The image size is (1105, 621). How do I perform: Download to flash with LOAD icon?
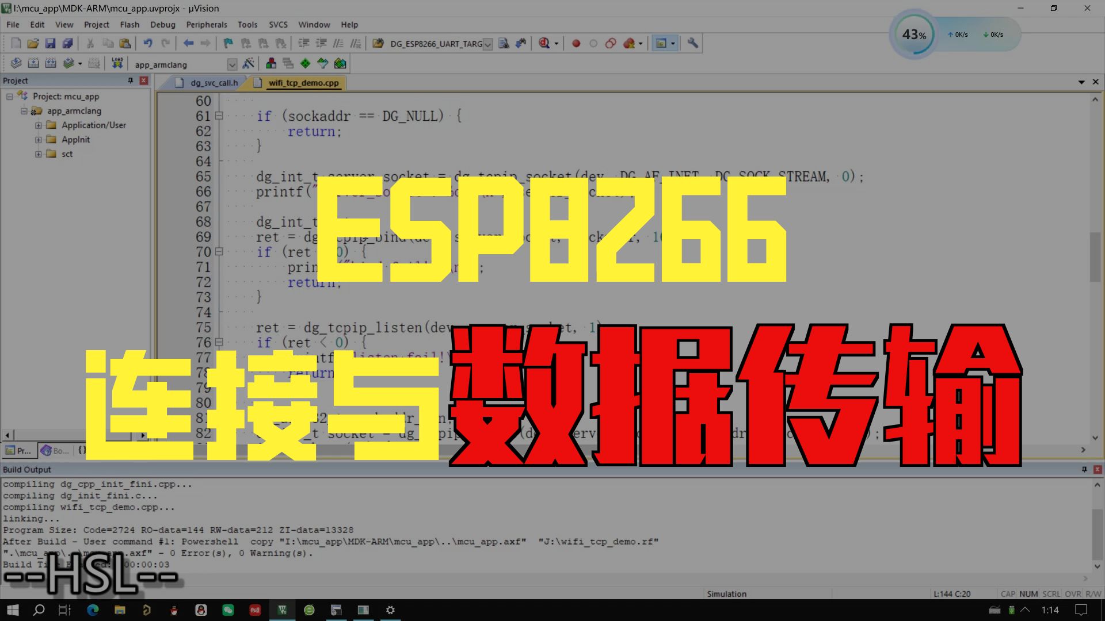pyautogui.click(x=117, y=63)
